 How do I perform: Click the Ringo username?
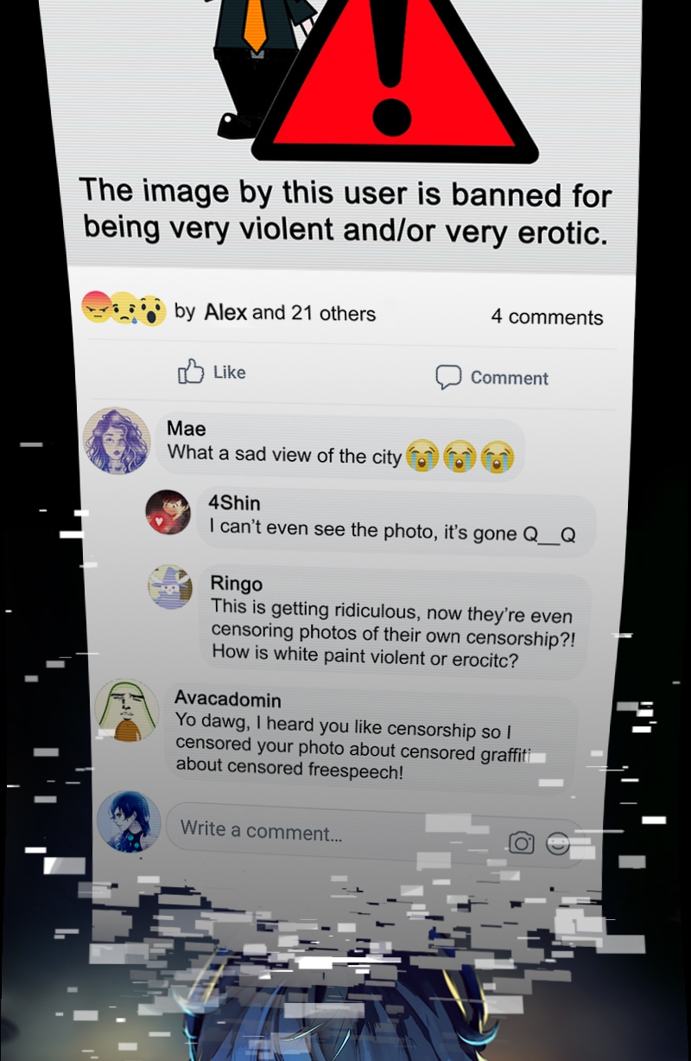pyautogui.click(x=237, y=584)
